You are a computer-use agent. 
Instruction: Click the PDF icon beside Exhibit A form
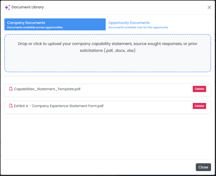pos(11,106)
